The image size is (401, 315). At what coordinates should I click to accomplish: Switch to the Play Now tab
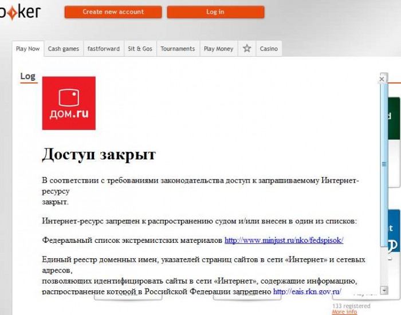(x=28, y=49)
